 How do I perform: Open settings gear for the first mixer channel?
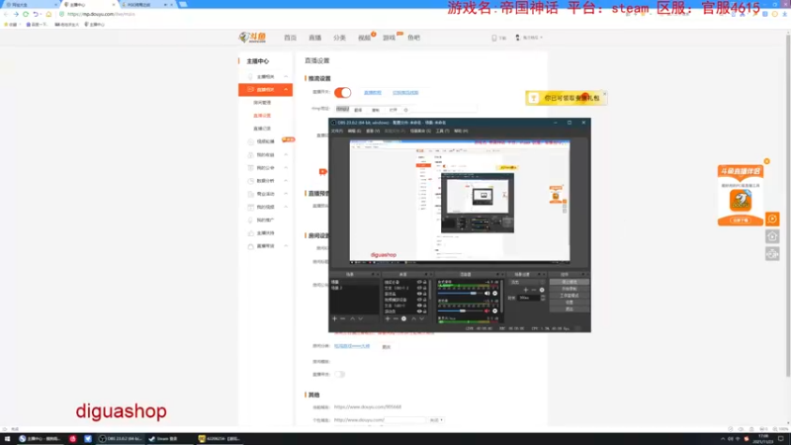pos(495,293)
